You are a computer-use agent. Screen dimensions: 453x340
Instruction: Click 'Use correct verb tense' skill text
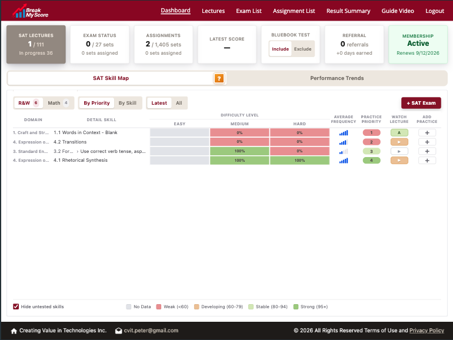[113, 151]
